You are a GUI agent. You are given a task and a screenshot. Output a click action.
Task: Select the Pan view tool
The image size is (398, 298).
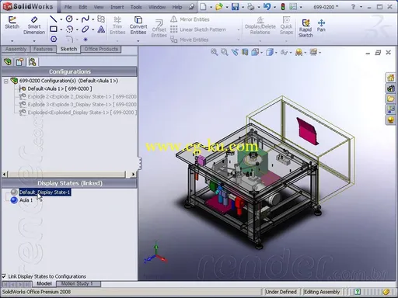[x=321, y=26]
